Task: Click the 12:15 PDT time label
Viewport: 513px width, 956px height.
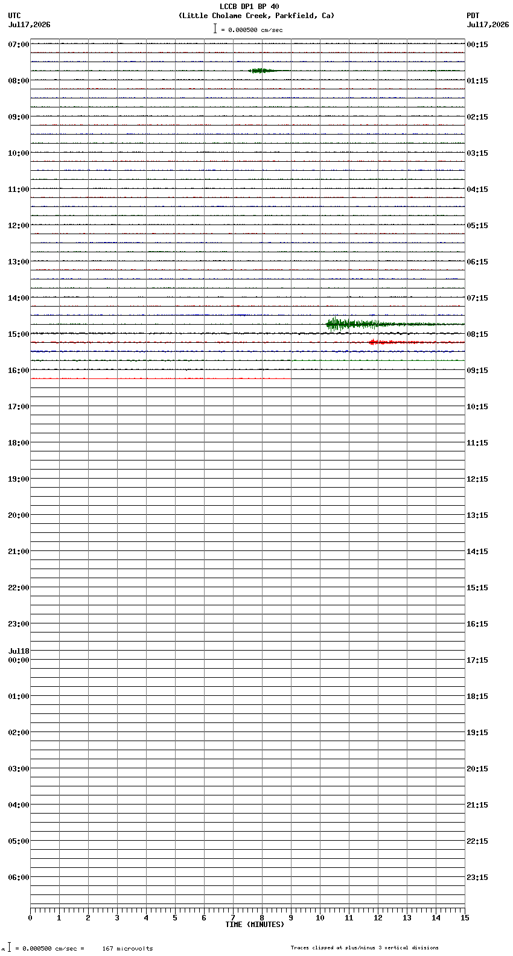Action: [x=477, y=479]
